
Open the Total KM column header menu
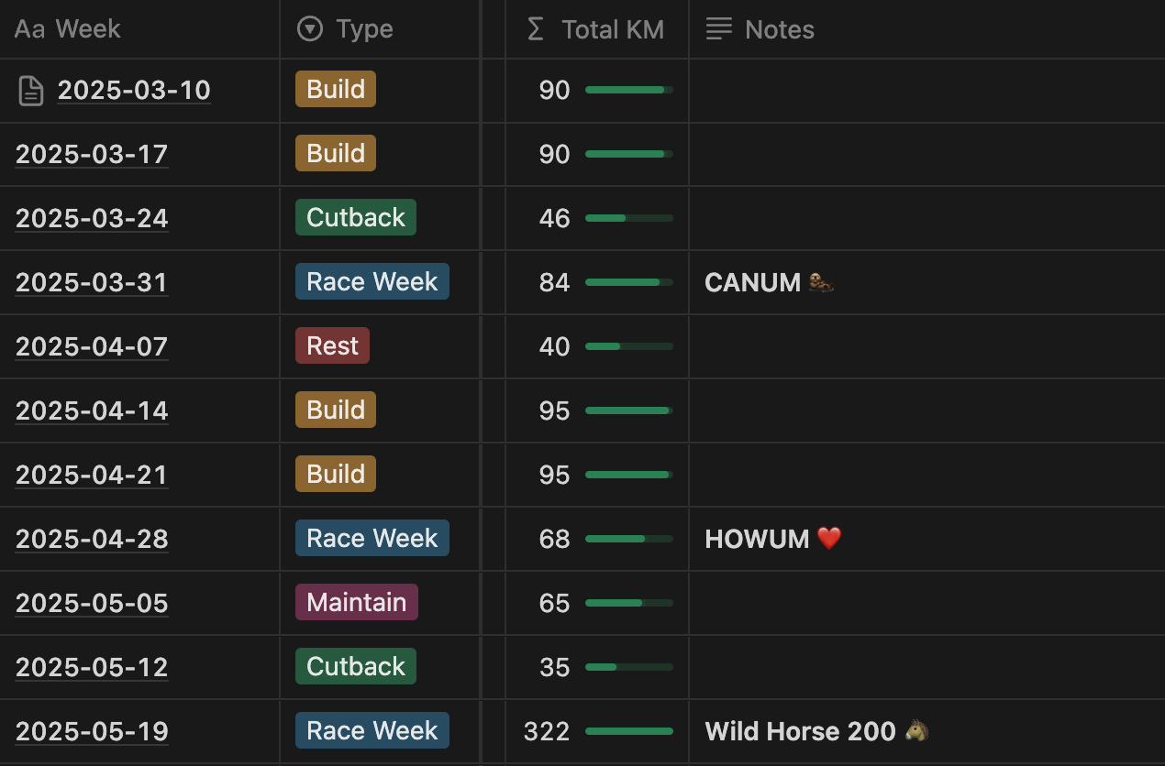[597, 29]
